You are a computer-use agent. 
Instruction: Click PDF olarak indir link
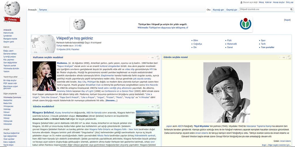pos(10,83)
